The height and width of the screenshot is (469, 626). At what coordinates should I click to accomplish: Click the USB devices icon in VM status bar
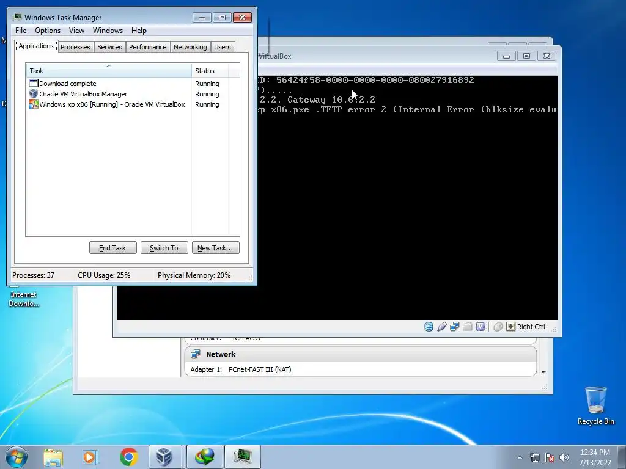point(441,327)
